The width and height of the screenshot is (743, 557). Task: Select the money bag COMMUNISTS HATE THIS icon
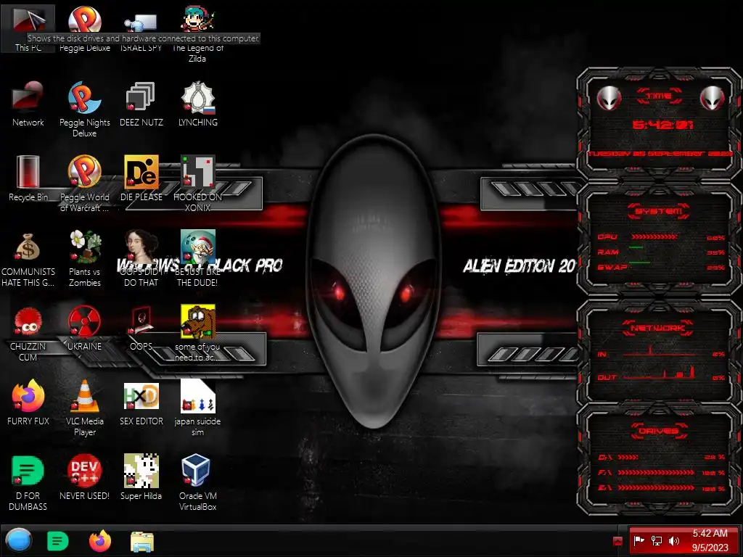(x=28, y=259)
